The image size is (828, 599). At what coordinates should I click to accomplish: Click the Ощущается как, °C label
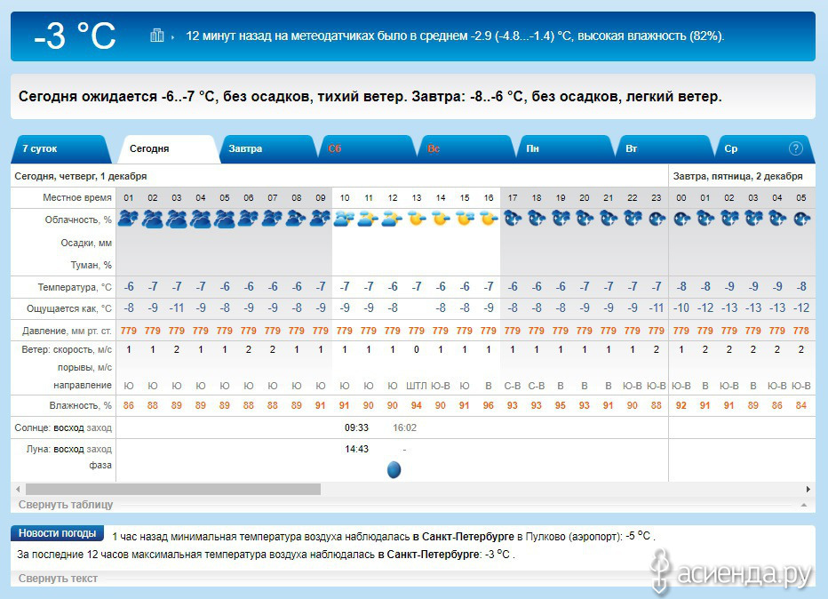click(69, 308)
